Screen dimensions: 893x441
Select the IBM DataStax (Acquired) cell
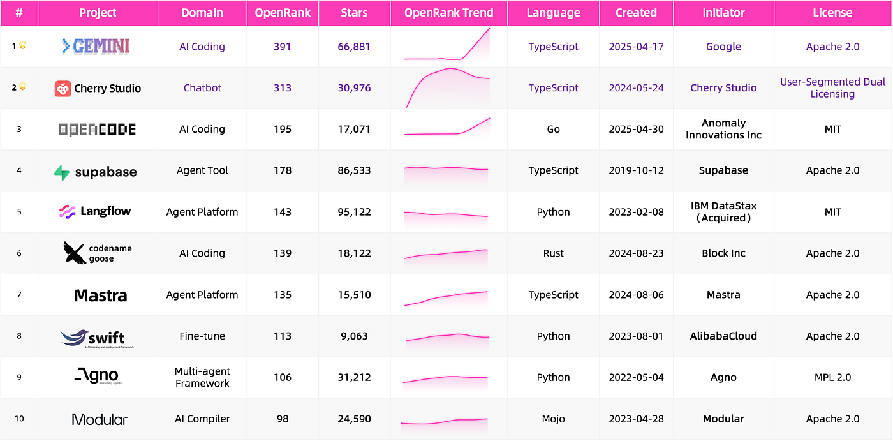tap(723, 212)
